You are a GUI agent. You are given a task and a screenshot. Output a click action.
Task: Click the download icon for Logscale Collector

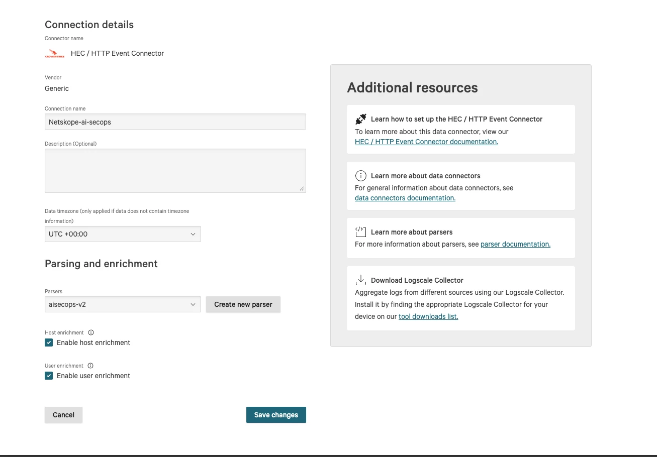(x=360, y=280)
